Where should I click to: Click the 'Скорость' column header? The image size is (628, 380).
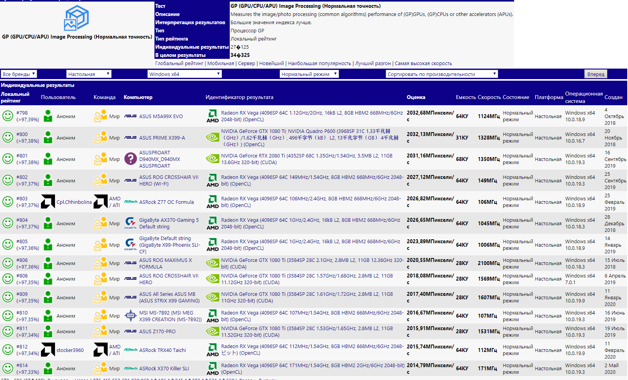coord(489,97)
